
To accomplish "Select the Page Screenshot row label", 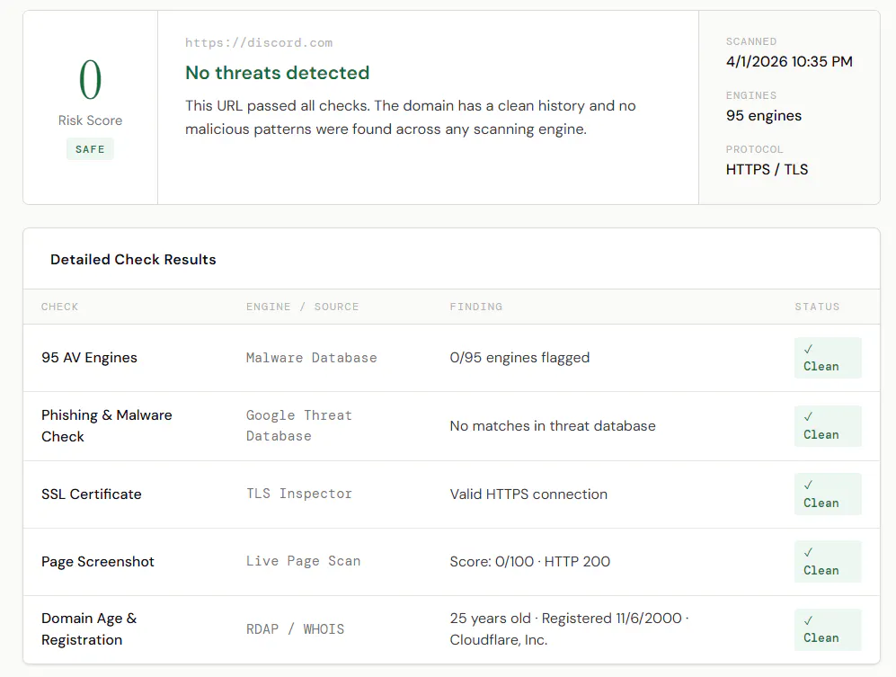I will point(98,562).
